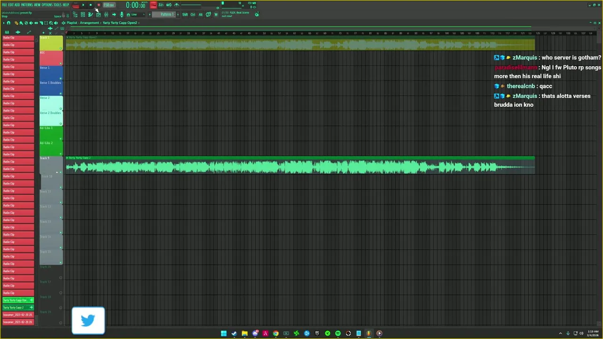Screen dimensions: 603x339
Task: Click the help question mark icon
Action: click(x=208, y=15)
